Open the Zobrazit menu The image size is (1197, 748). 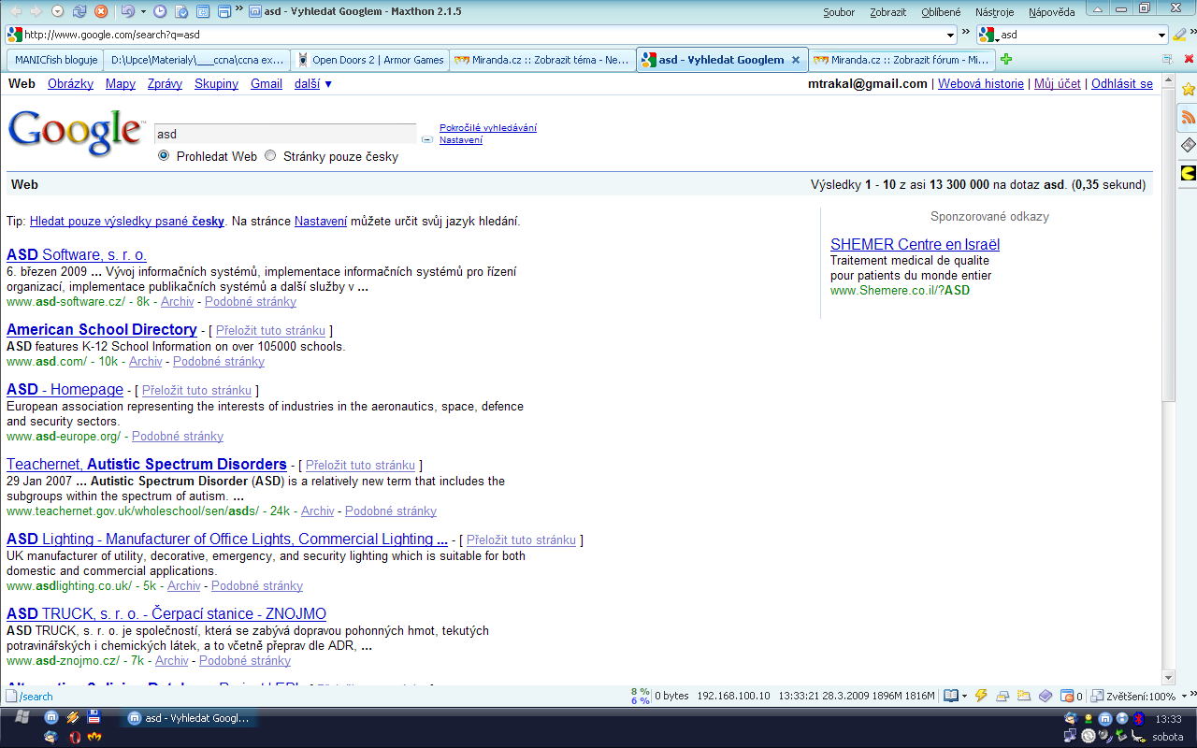[887, 12]
